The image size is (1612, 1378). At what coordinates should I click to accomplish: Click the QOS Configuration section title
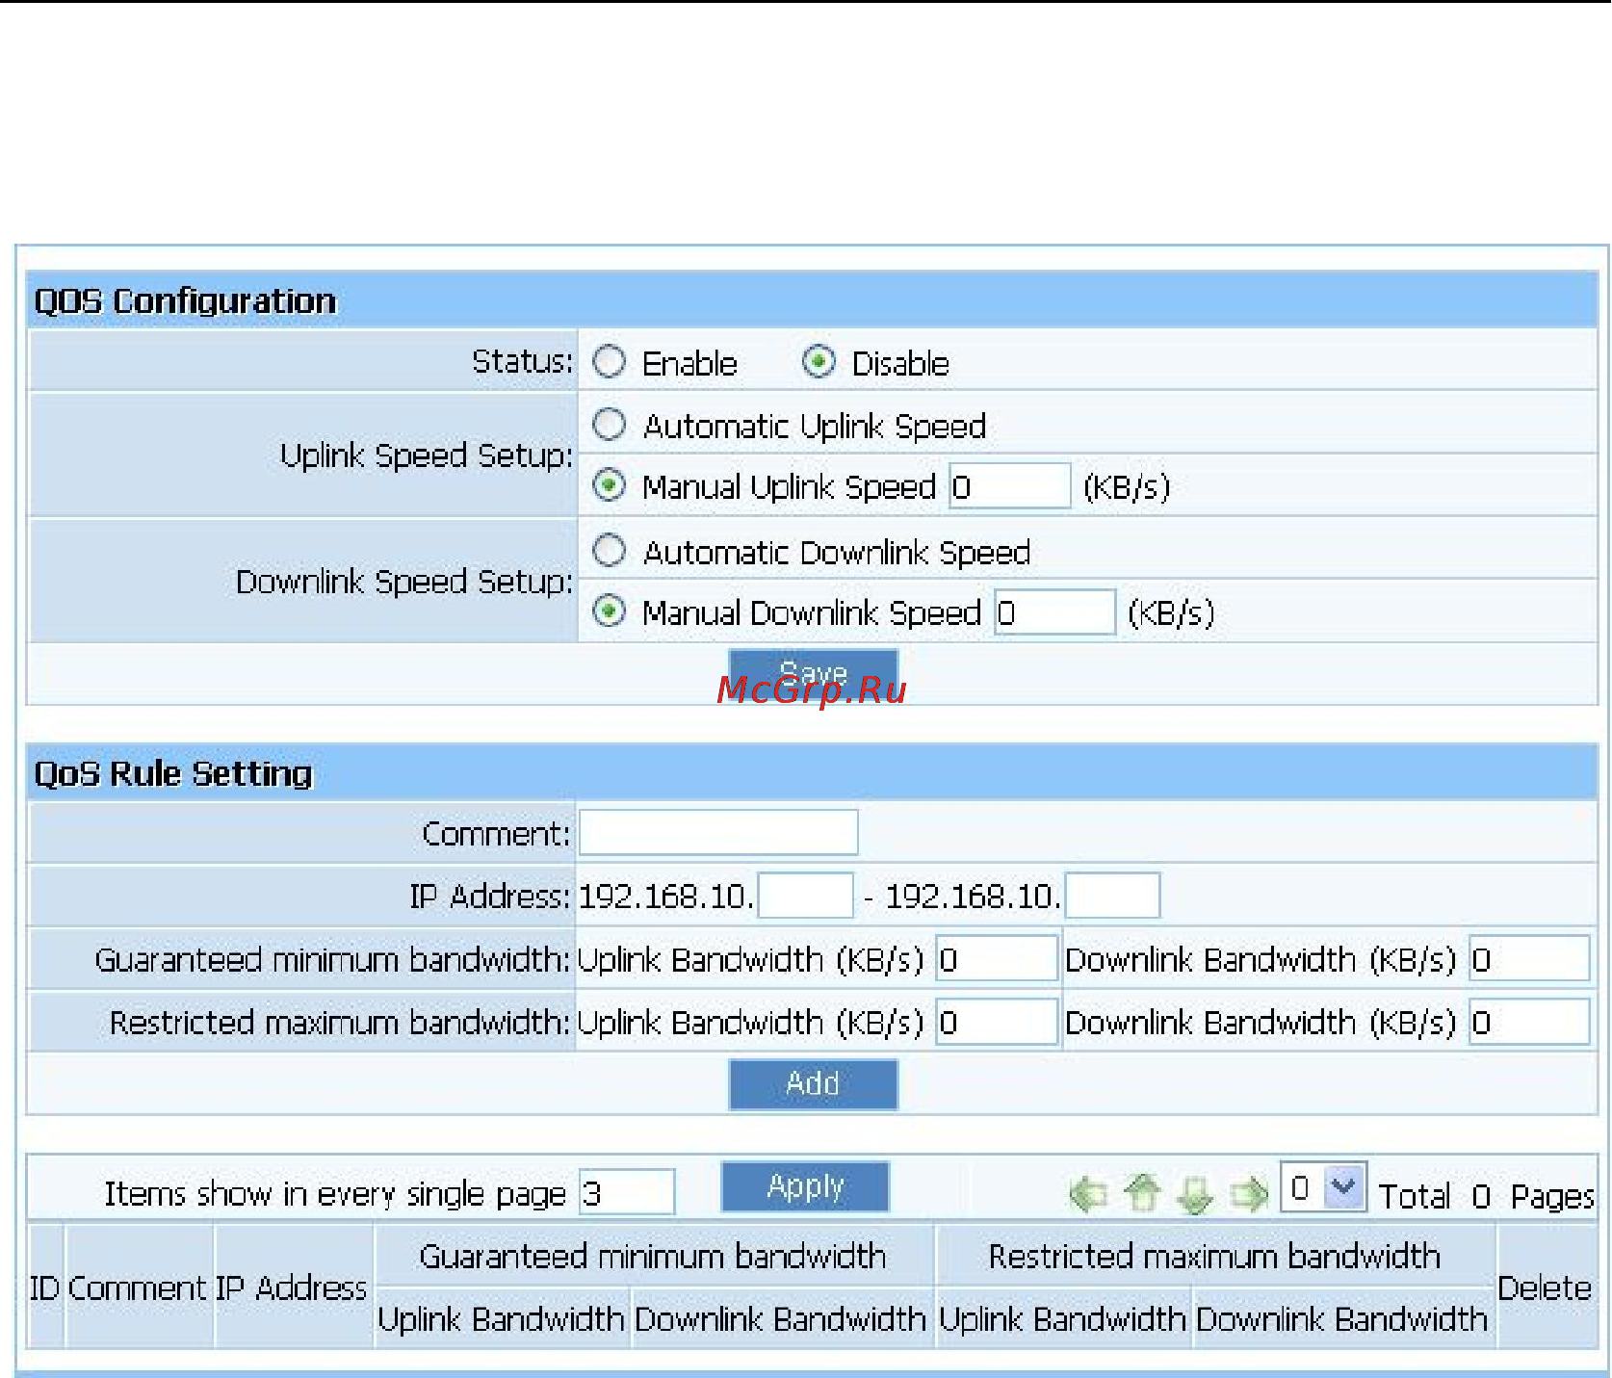click(185, 300)
